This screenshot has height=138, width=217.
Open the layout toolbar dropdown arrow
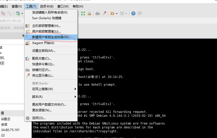tap(126, 13)
